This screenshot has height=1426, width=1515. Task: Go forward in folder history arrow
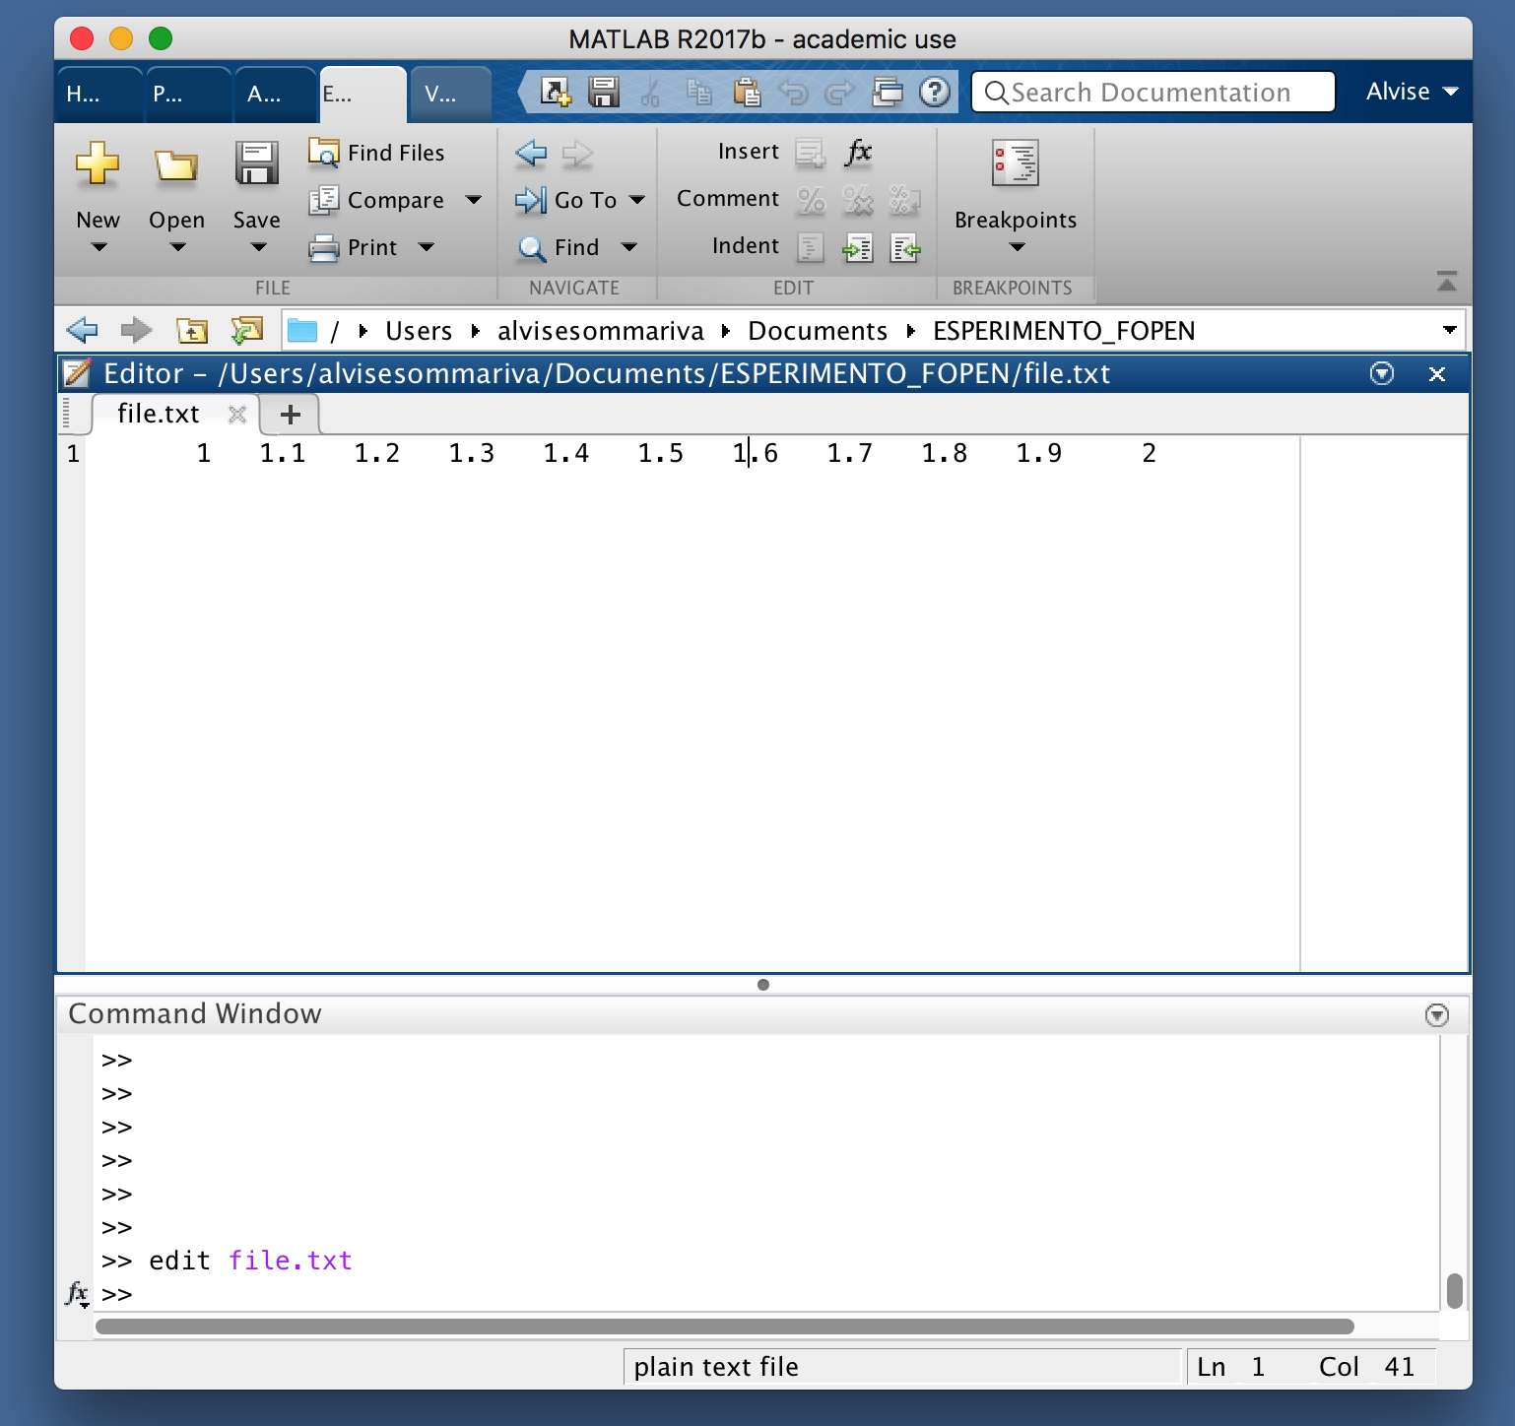136,330
